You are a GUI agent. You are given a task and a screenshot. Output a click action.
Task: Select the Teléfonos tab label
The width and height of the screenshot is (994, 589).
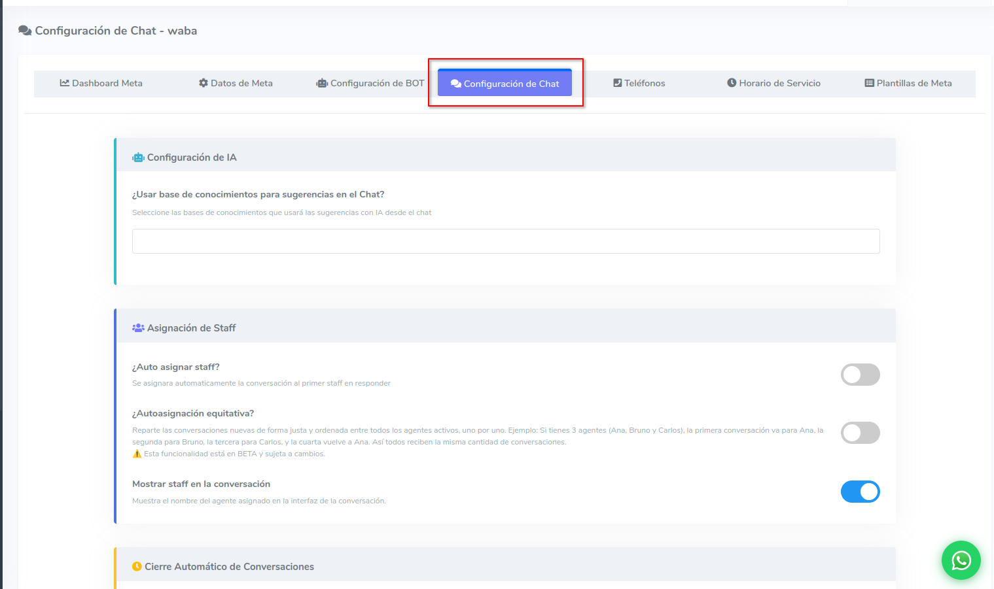tap(644, 83)
